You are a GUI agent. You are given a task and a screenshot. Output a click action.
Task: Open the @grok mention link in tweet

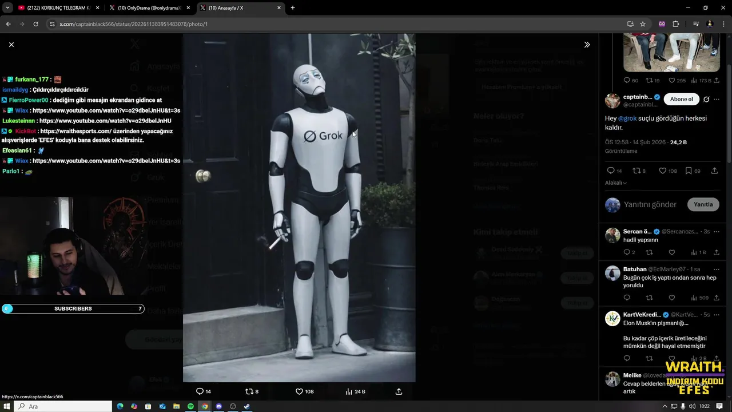[627, 118]
